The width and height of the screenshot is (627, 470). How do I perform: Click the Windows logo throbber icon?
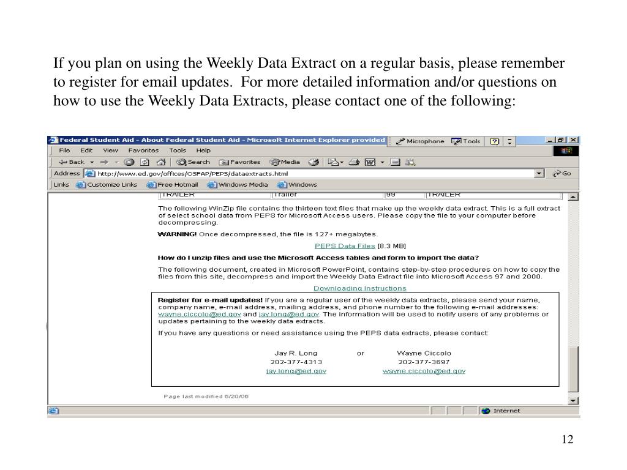566,151
